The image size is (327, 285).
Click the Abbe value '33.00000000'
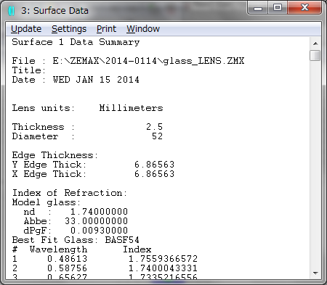[96, 221]
